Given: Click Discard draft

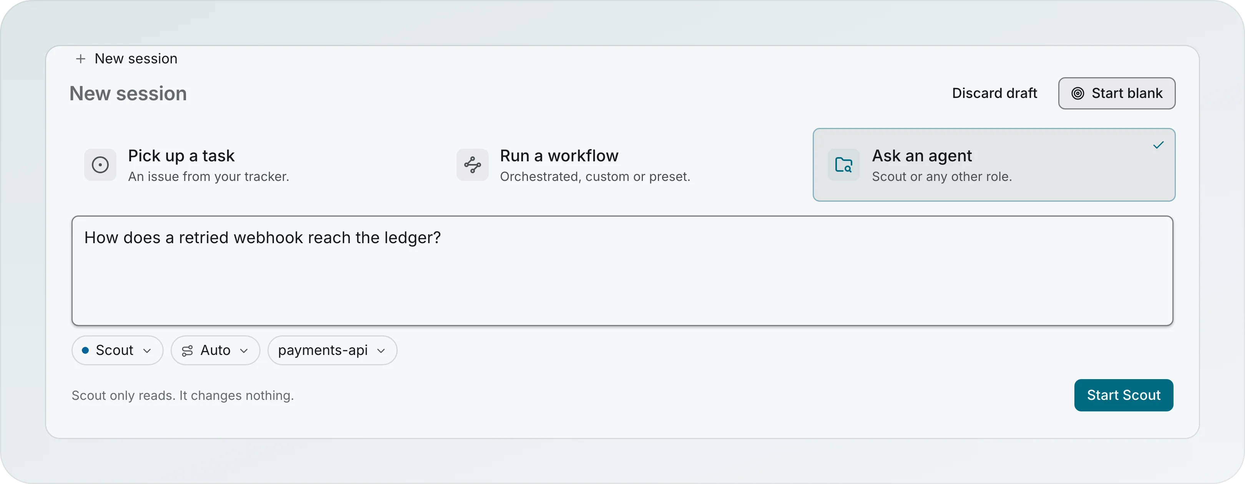Looking at the screenshot, I should coord(994,93).
